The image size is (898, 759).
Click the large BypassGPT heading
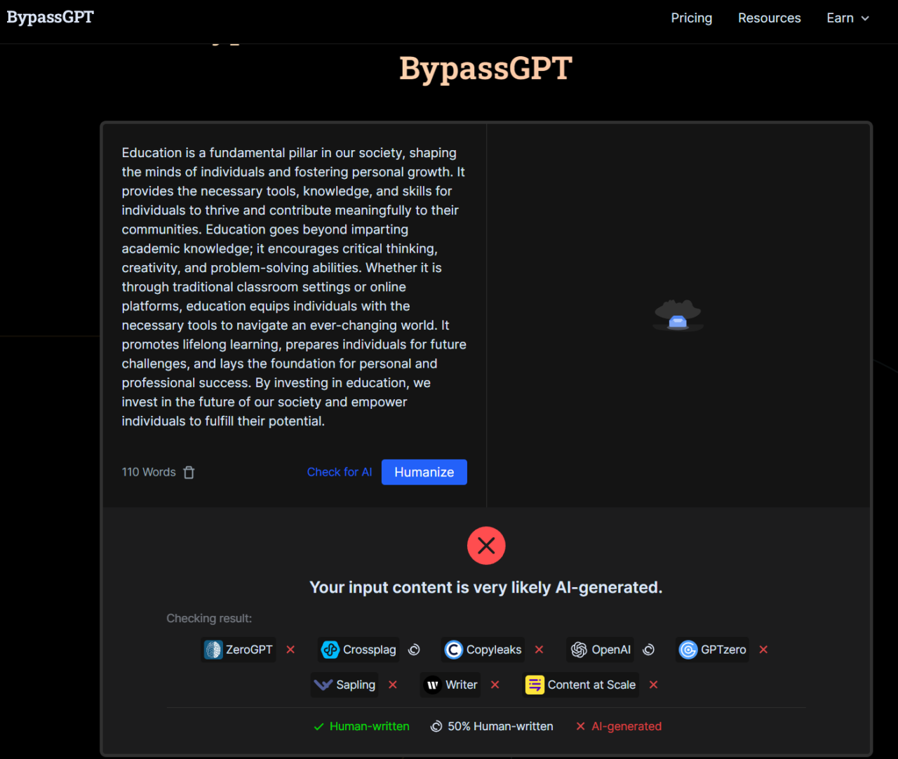[486, 69]
